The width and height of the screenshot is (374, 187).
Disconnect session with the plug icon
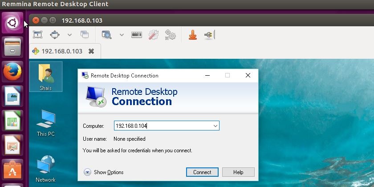(x=210, y=35)
